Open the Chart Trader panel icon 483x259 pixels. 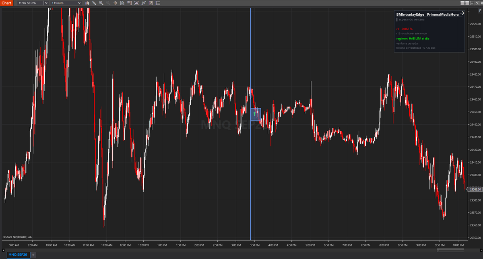click(x=129, y=3)
